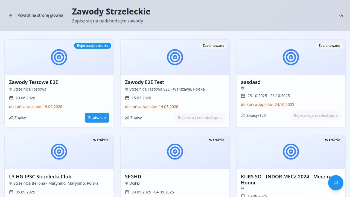Click the calendar icon next to 15.03.2026
350x197 pixels.
[127, 98]
